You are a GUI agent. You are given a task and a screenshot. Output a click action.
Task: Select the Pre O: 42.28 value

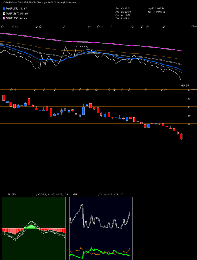[x=123, y=9]
